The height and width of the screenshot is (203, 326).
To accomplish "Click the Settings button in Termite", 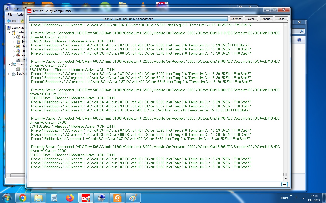I will 236,19.
